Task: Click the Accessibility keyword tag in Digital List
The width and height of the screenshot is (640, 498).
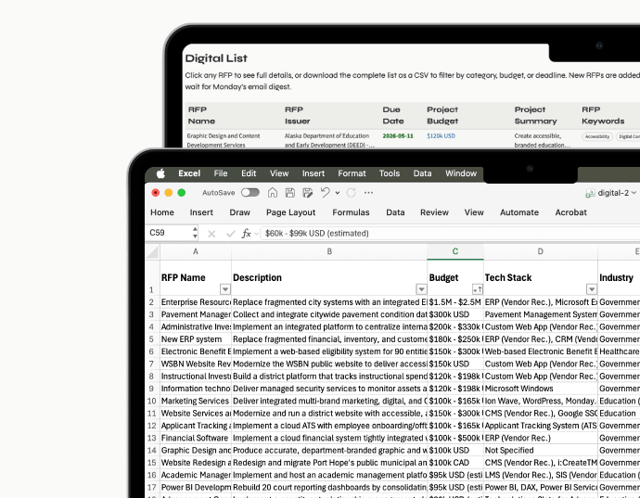Action: click(597, 136)
